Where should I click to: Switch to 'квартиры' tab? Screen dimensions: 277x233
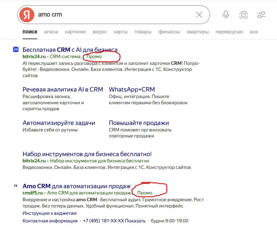click(198, 32)
